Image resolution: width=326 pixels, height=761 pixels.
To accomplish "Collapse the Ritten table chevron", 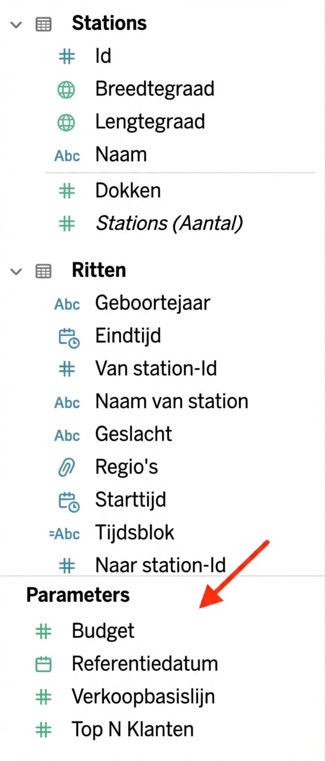I will [x=16, y=271].
